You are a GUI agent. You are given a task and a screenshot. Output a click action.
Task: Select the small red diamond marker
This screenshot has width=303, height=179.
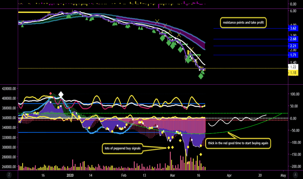click(51, 93)
